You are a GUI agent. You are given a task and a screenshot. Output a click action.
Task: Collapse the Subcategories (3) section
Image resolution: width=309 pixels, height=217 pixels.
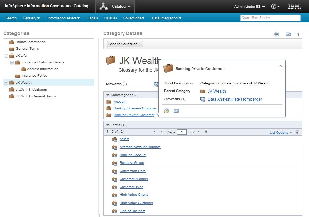[108, 95]
